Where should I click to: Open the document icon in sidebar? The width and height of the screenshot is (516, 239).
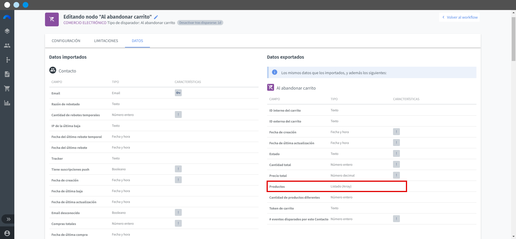7,74
